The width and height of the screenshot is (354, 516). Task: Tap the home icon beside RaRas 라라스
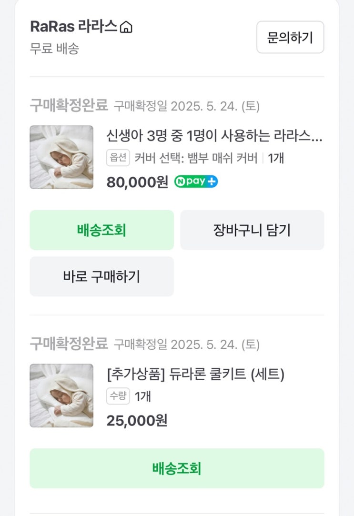pos(126,28)
